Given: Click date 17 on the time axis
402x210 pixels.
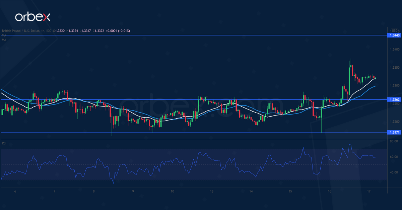Looking at the screenshot, I should (369, 191).
